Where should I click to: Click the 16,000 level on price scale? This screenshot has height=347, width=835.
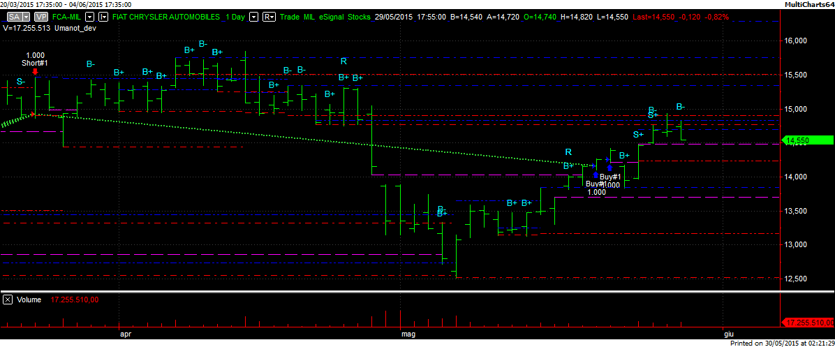(x=796, y=41)
